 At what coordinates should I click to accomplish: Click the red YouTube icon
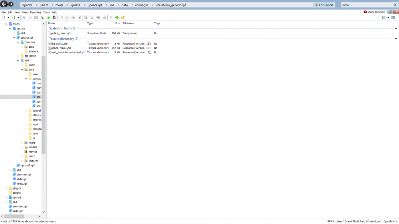point(365,12)
